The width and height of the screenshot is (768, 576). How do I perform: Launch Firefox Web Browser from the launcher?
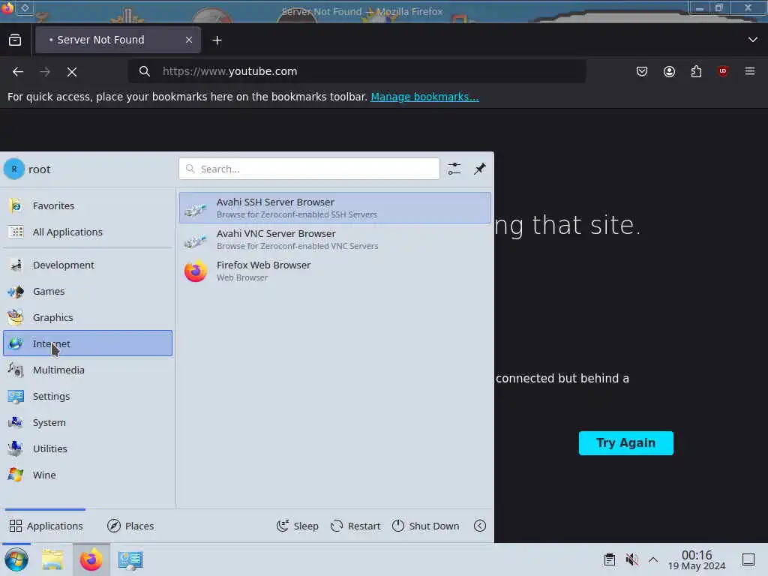[x=335, y=271]
